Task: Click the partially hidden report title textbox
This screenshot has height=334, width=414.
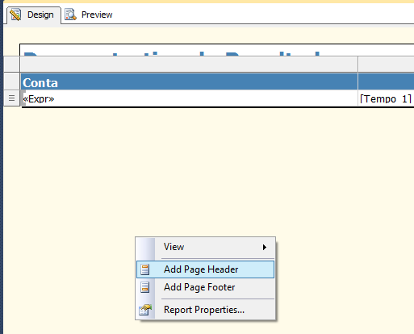Action: [217, 50]
